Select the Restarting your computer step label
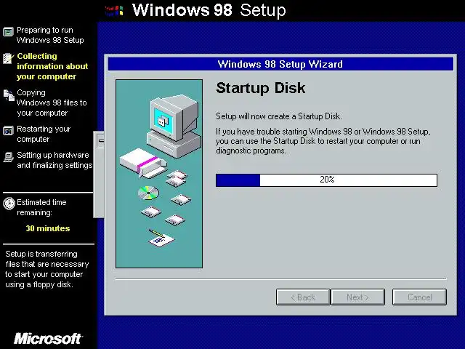Screen dimensions: 465x349 [44, 134]
